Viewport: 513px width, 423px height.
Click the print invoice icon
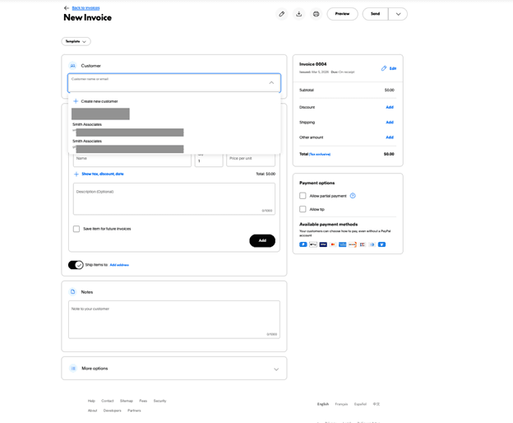point(316,14)
